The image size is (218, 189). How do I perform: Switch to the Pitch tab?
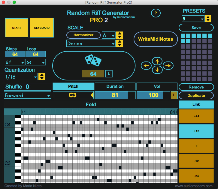pos(73,86)
